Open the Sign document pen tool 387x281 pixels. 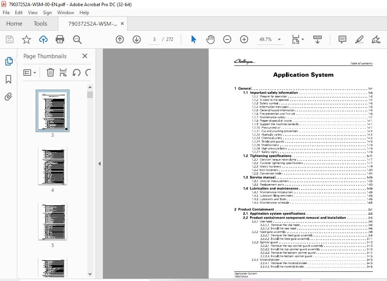(376, 39)
